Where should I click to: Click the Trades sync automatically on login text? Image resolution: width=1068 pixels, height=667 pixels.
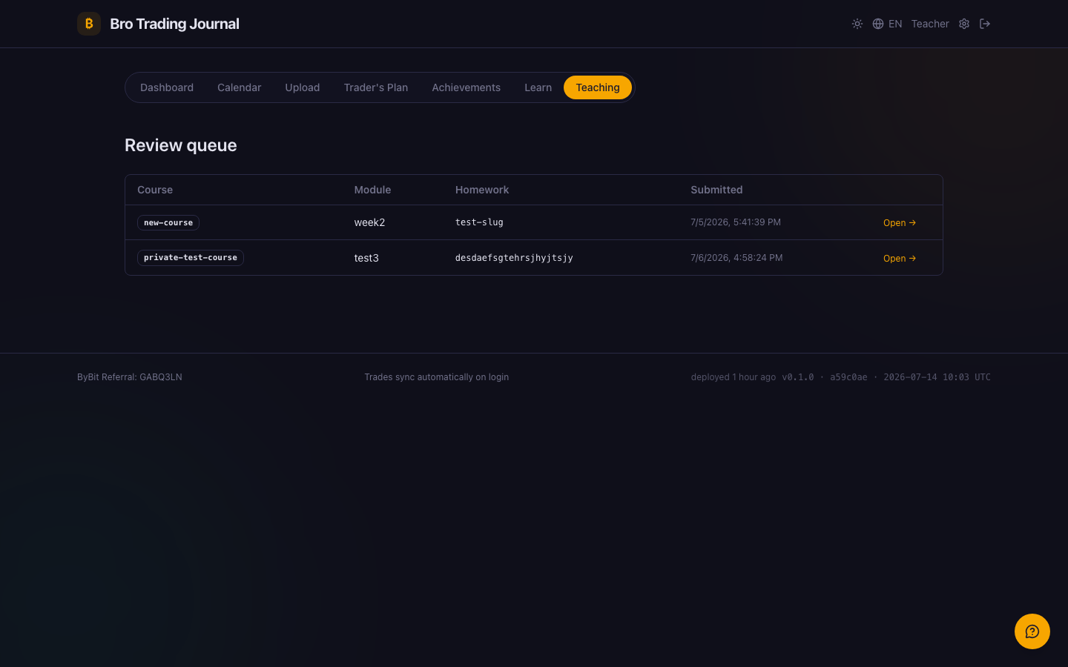pos(437,377)
